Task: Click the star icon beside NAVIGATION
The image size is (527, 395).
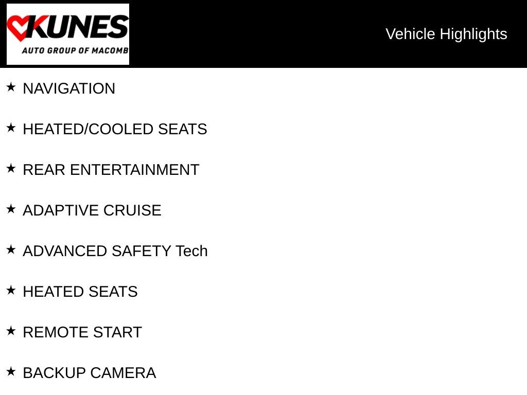Action: point(11,87)
